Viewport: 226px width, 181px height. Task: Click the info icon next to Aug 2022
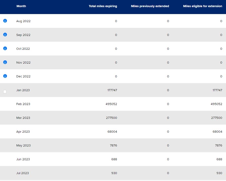(5, 21)
